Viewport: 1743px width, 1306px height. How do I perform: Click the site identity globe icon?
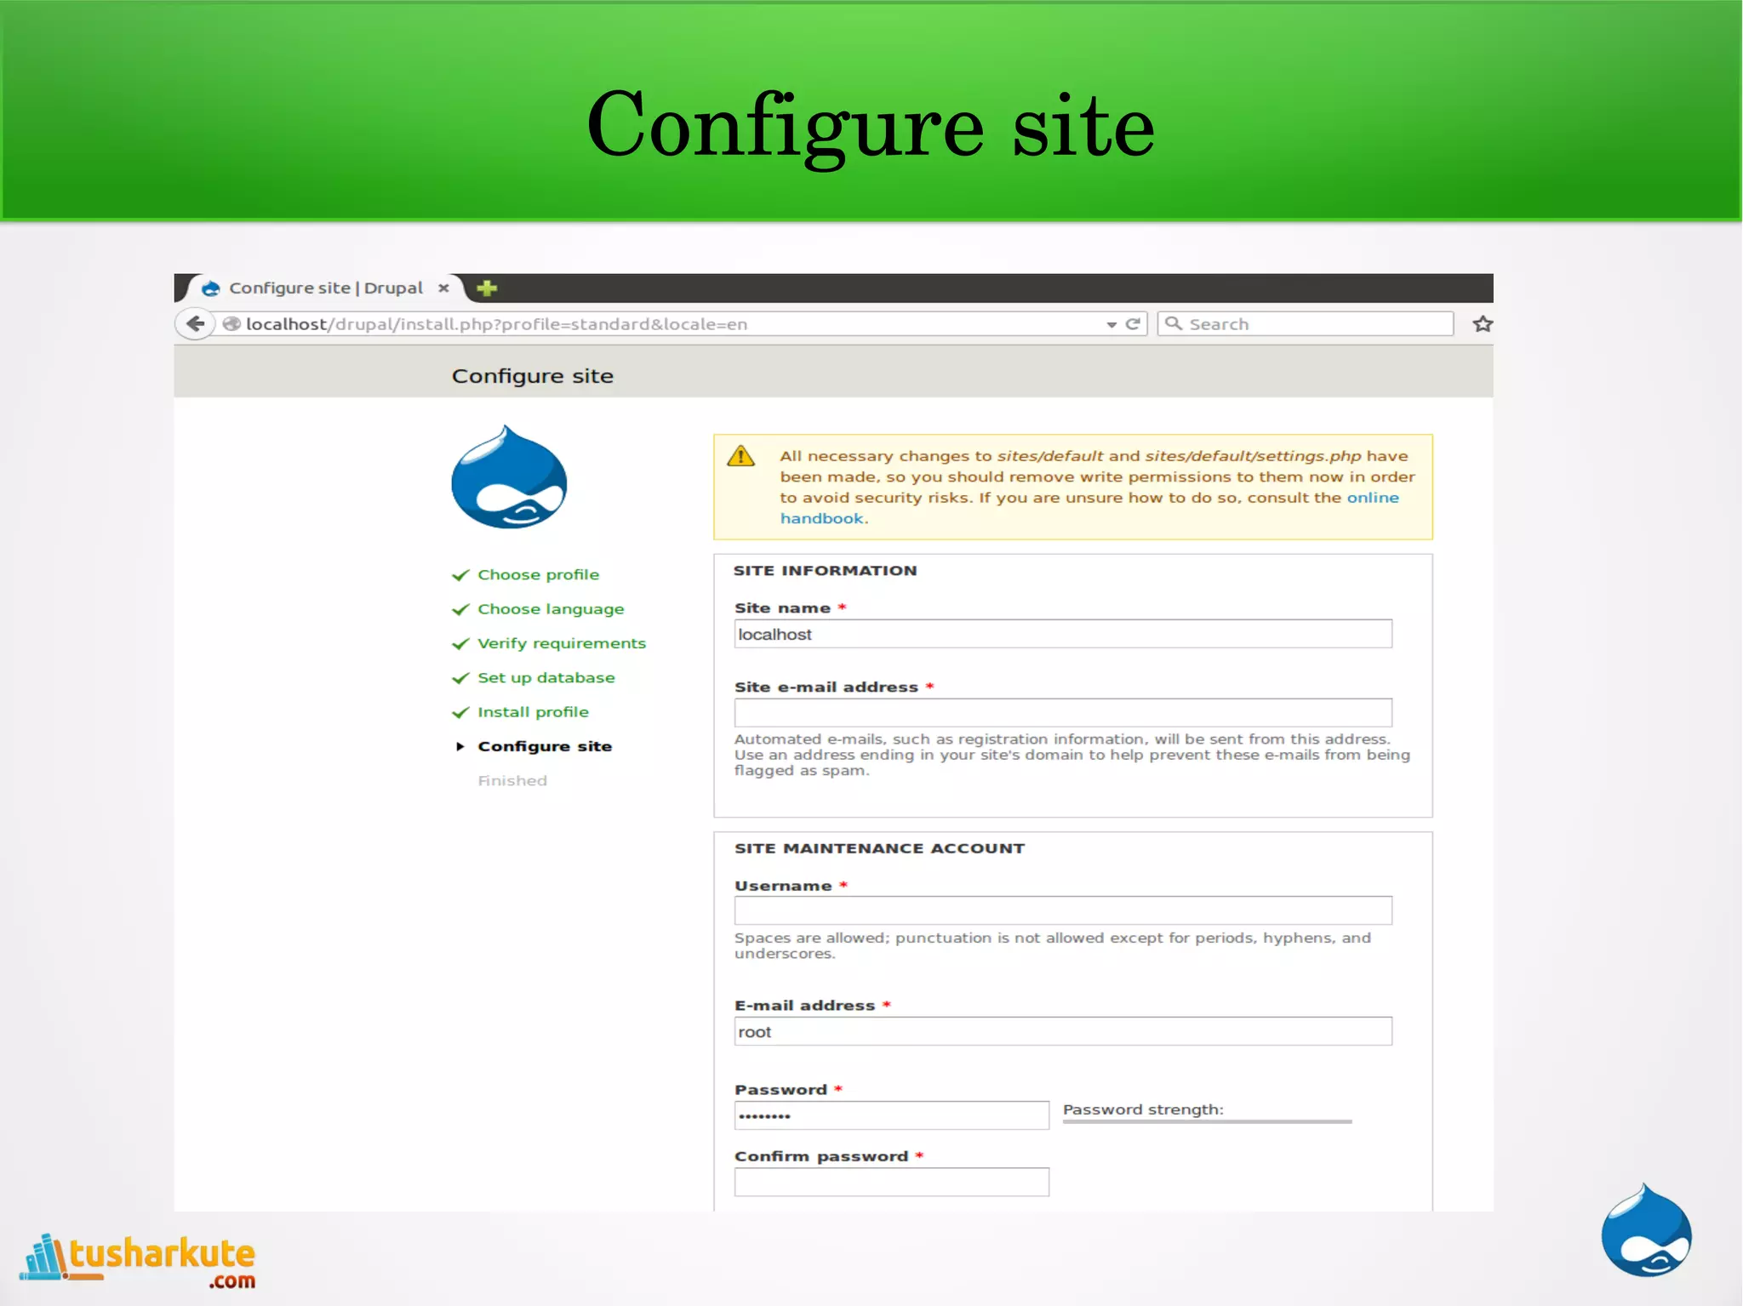[231, 323]
